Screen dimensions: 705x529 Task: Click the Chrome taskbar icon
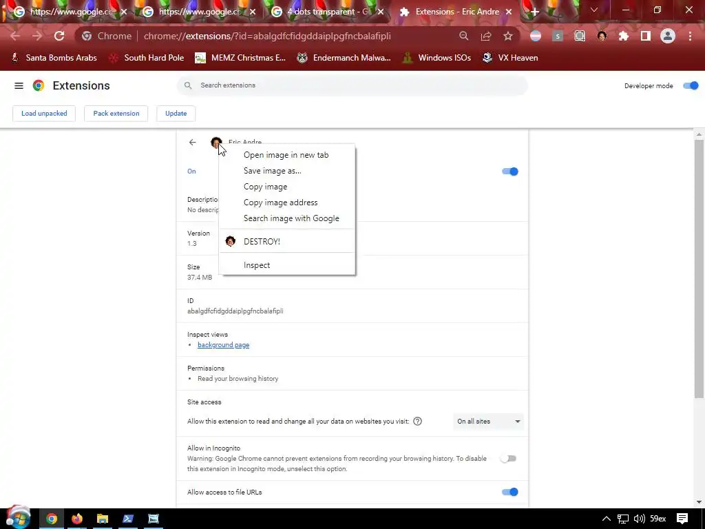coord(51,519)
